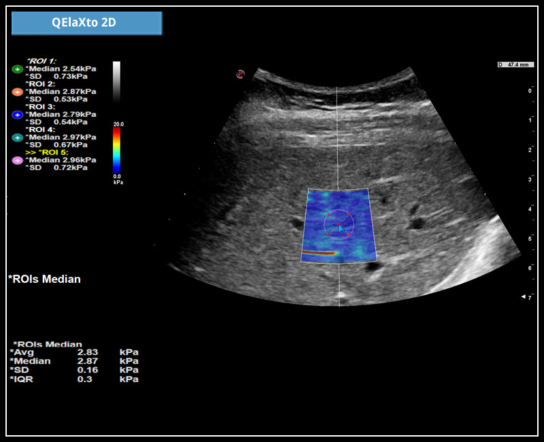Click the orange ROI 2 marker icon
Screen dimensions: 544x442
18,92
